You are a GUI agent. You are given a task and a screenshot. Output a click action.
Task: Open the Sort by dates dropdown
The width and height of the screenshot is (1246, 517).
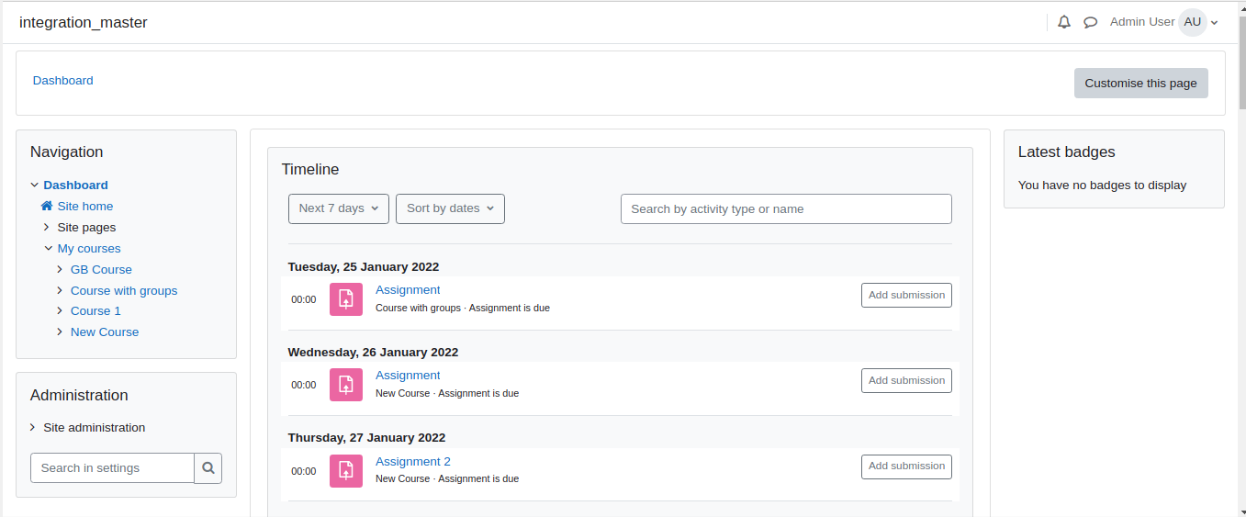[450, 208]
